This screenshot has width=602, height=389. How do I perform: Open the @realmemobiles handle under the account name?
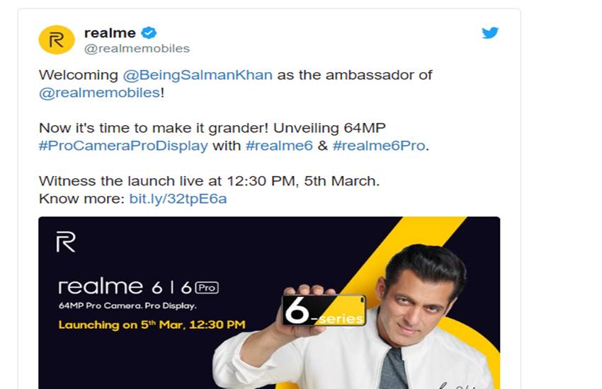pyautogui.click(x=137, y=49)
